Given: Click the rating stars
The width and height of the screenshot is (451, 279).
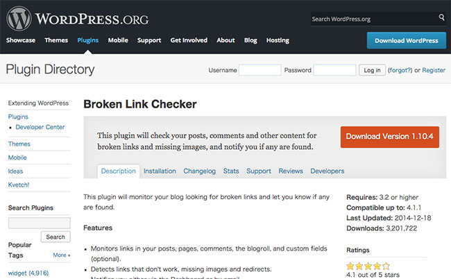Looking at the screenshot, I should coord(368,266).
